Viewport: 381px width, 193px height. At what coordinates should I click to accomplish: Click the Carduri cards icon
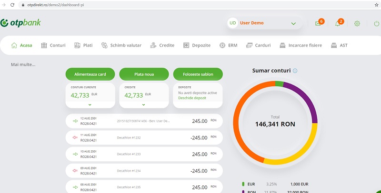tap(249, 45)
